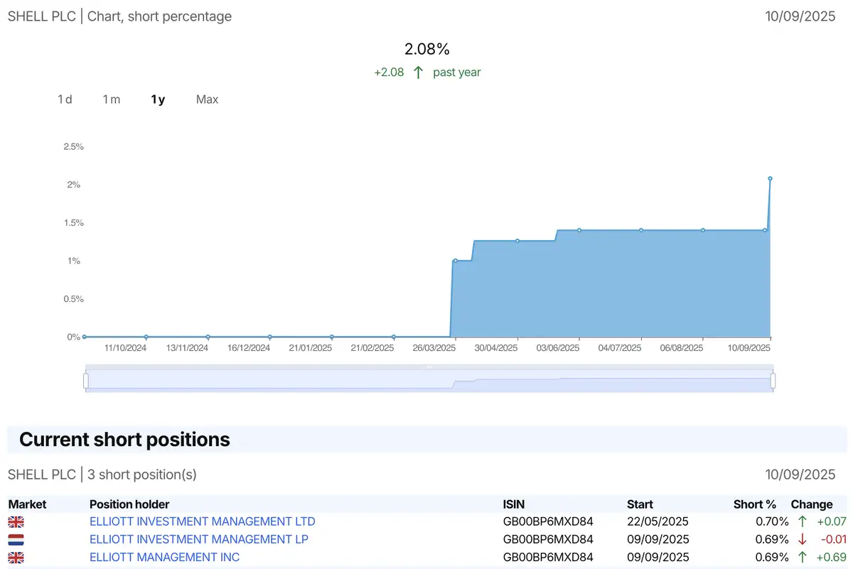Click the Position holder column header
Image resolution: width=853 pixels, height=569 pixels.
point(129,504)
